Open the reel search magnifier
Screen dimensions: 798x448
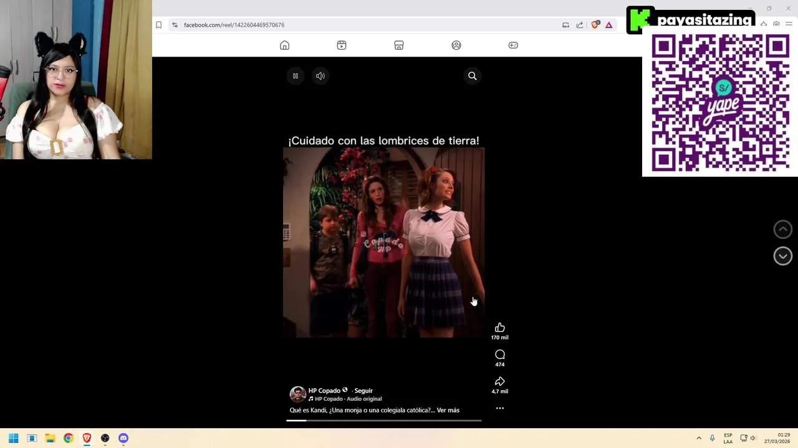click(473, 76)
